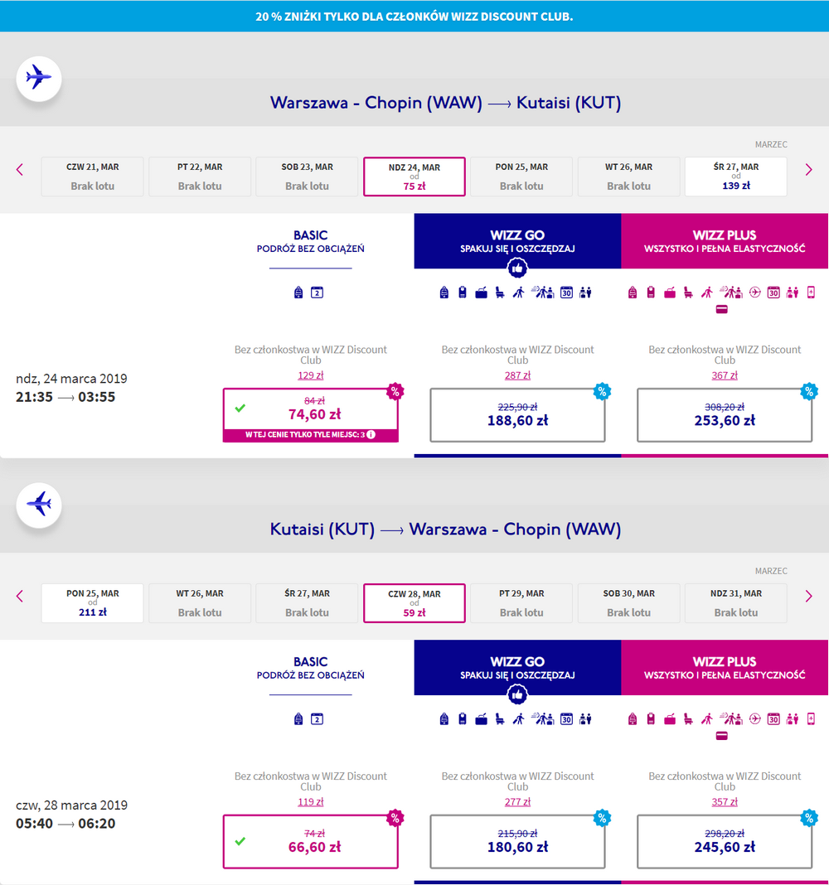
Task: Click outbound WIZZ PLUS credit card refund icon
Action: (x=722, y=309)
